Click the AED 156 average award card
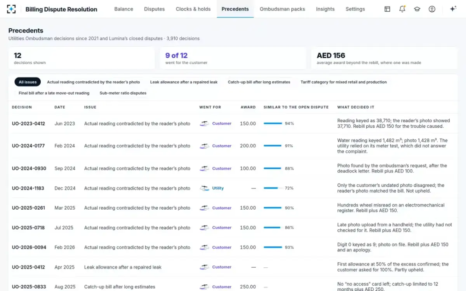Image resolution: width=466 pixels, height=291 pixels. tap(384, 58)
